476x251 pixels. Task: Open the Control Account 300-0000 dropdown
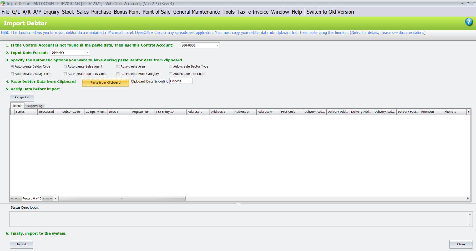[x=217, y=45]
